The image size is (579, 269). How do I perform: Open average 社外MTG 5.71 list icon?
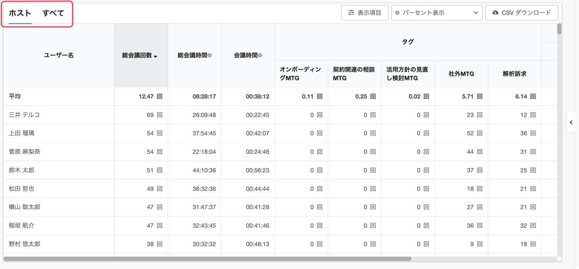[x=480, y=97]
